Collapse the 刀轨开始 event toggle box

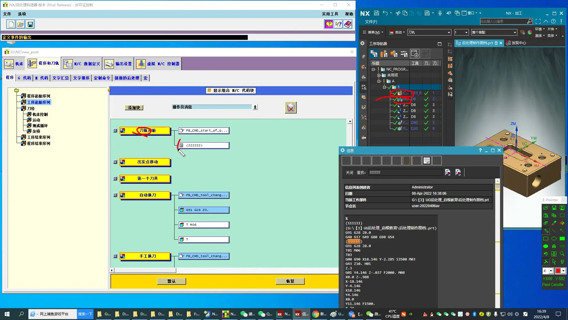click(115, 131)
